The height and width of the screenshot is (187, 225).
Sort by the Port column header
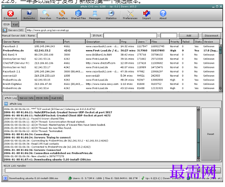[74, 42]
